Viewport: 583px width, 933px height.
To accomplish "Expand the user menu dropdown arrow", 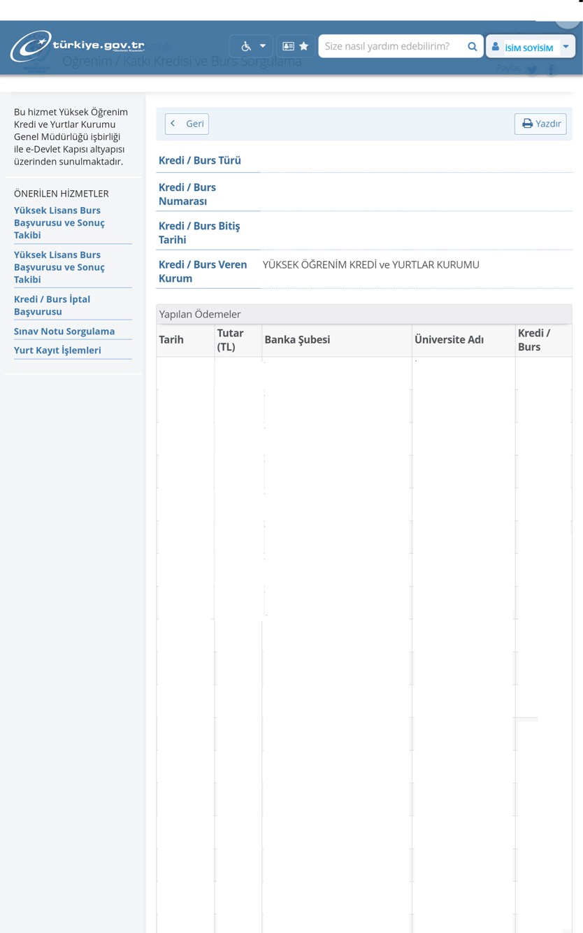I will click(x=566, y=47).
